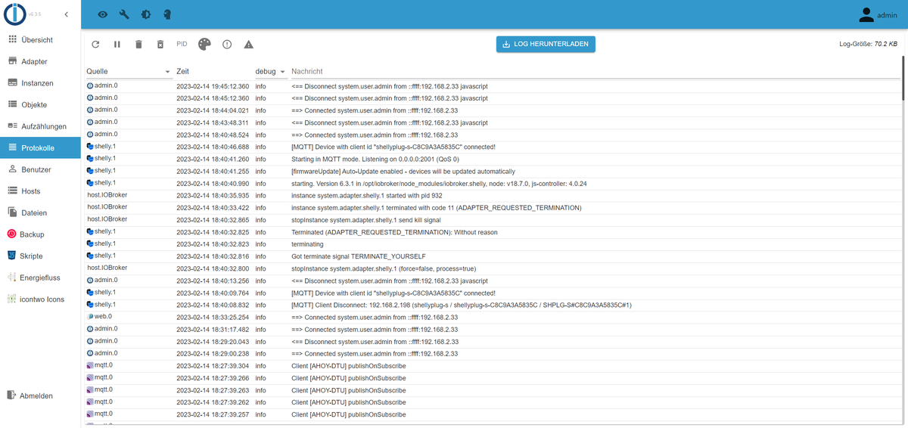Open Backup in sidebar

pyautogui.click(x=40, y=234)
